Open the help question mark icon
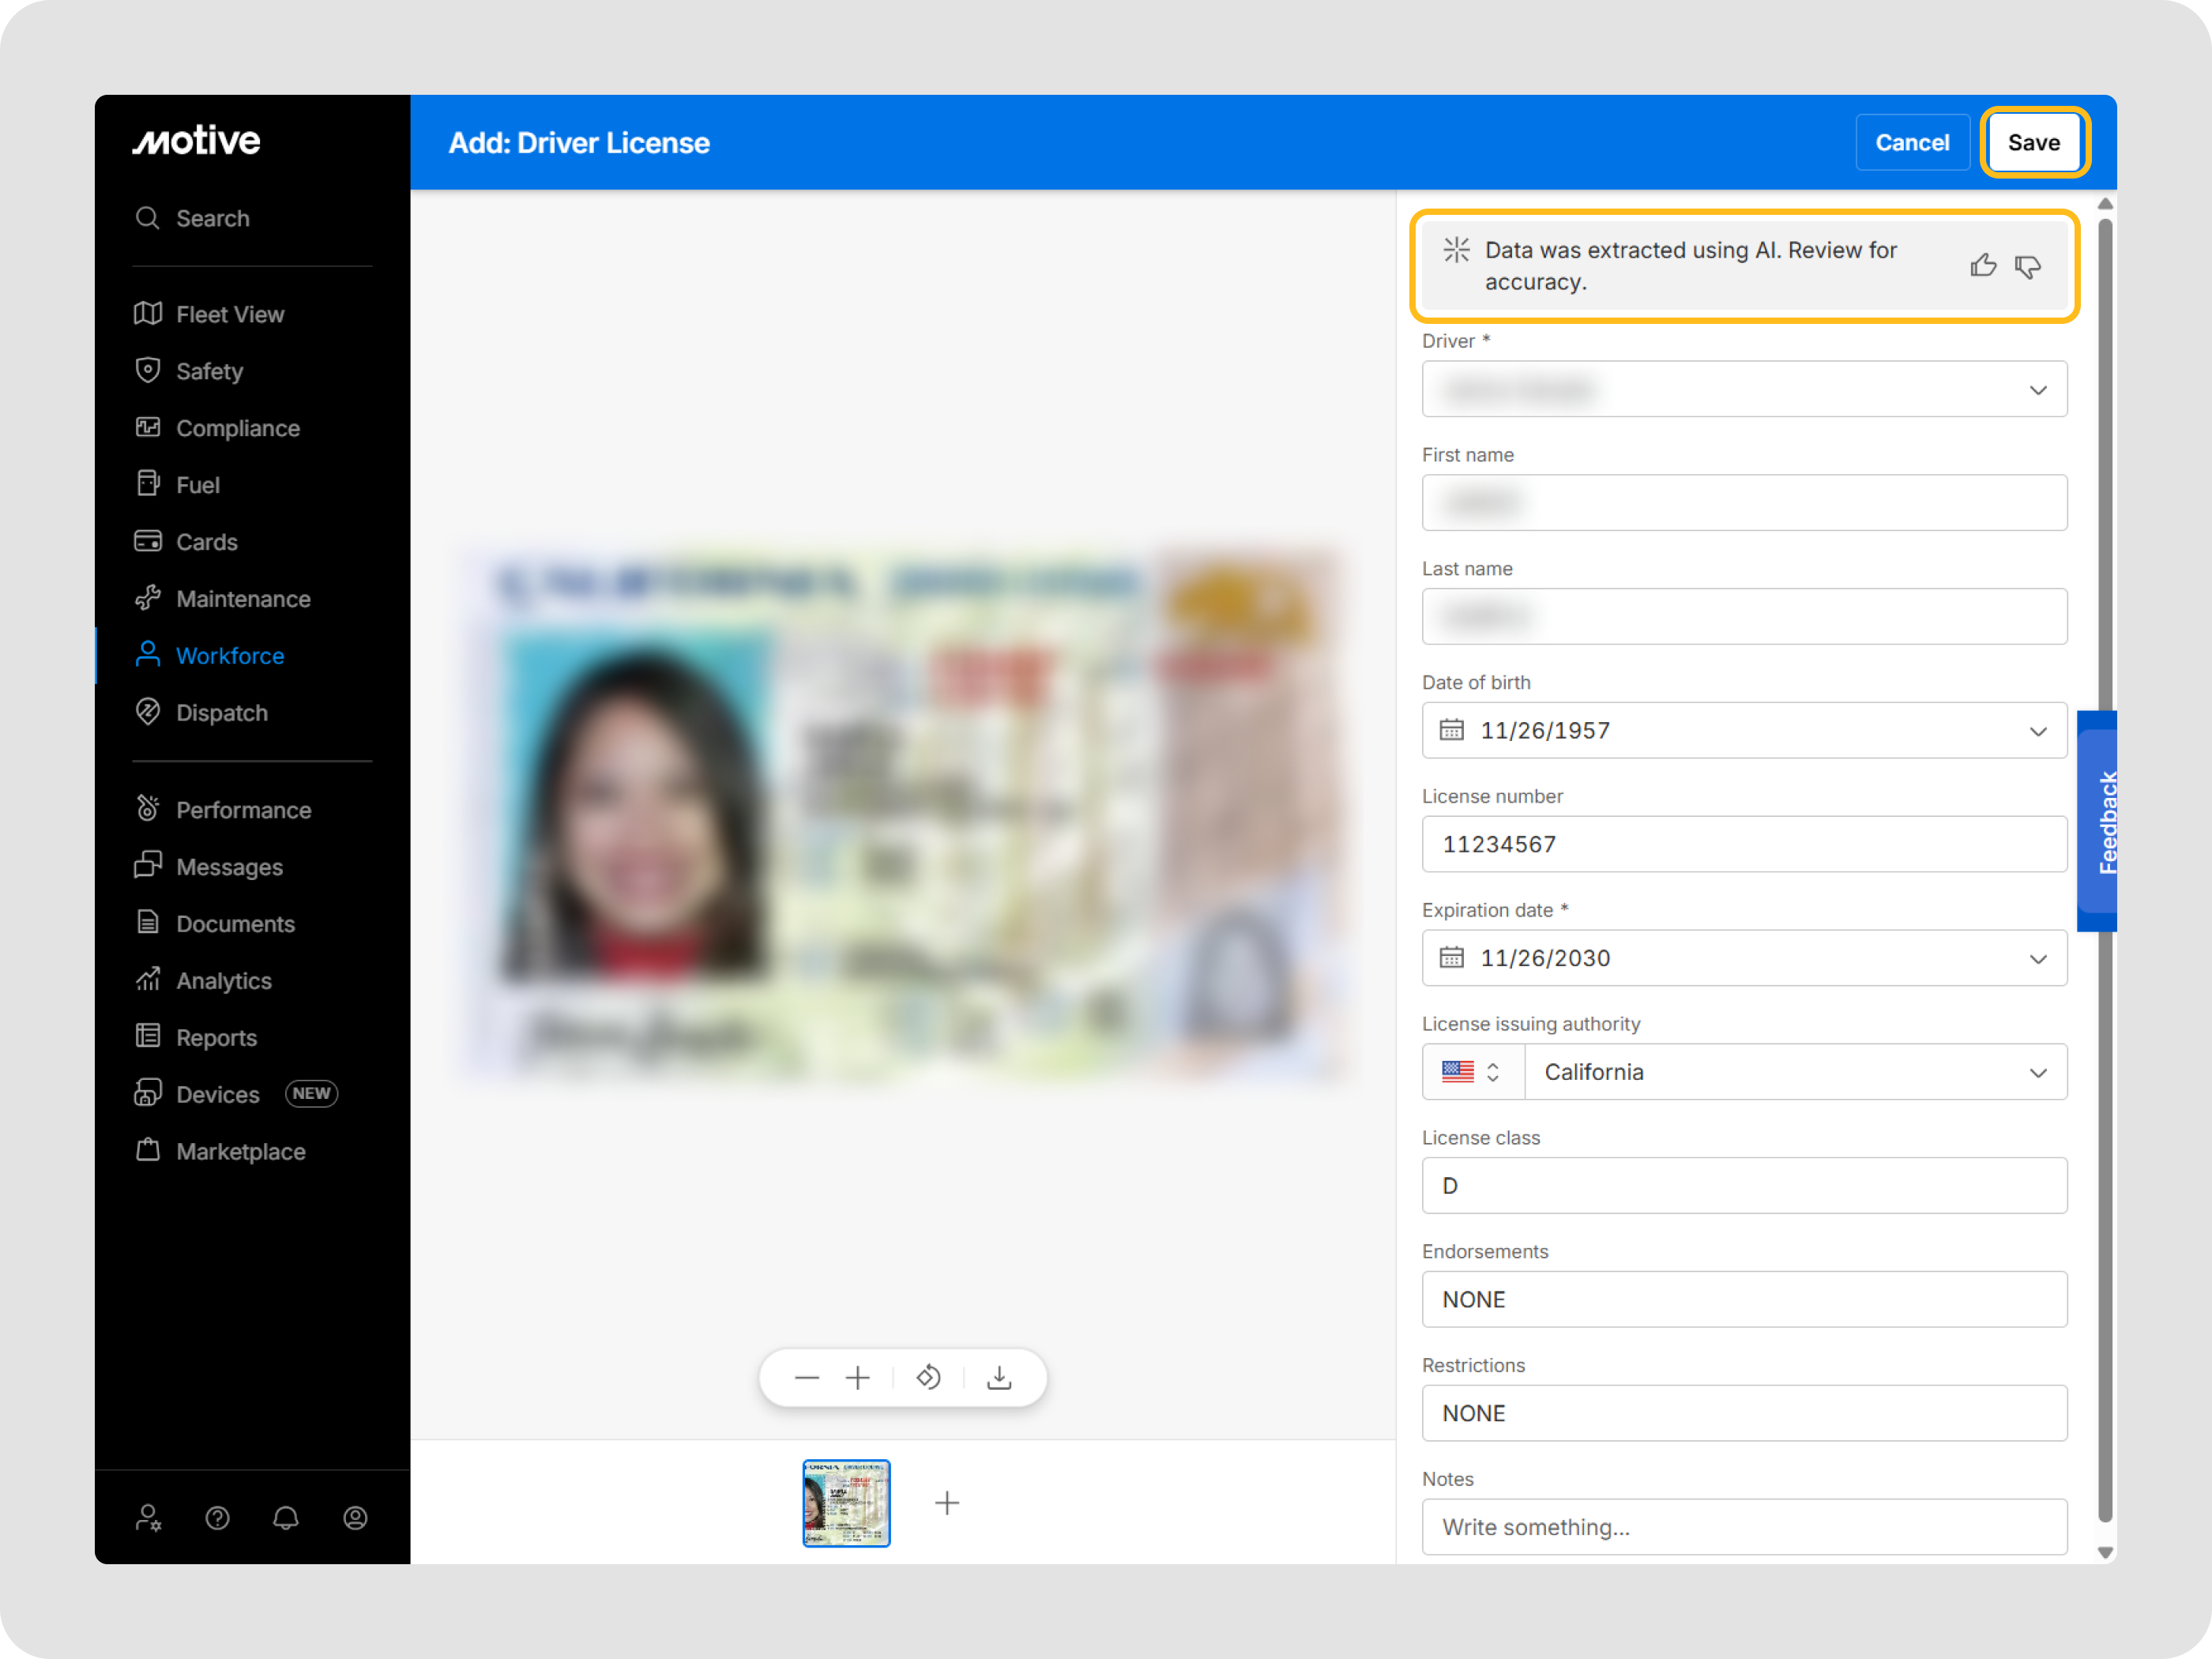Viewport: 2212px width, 1659px height. point(217,1518)
